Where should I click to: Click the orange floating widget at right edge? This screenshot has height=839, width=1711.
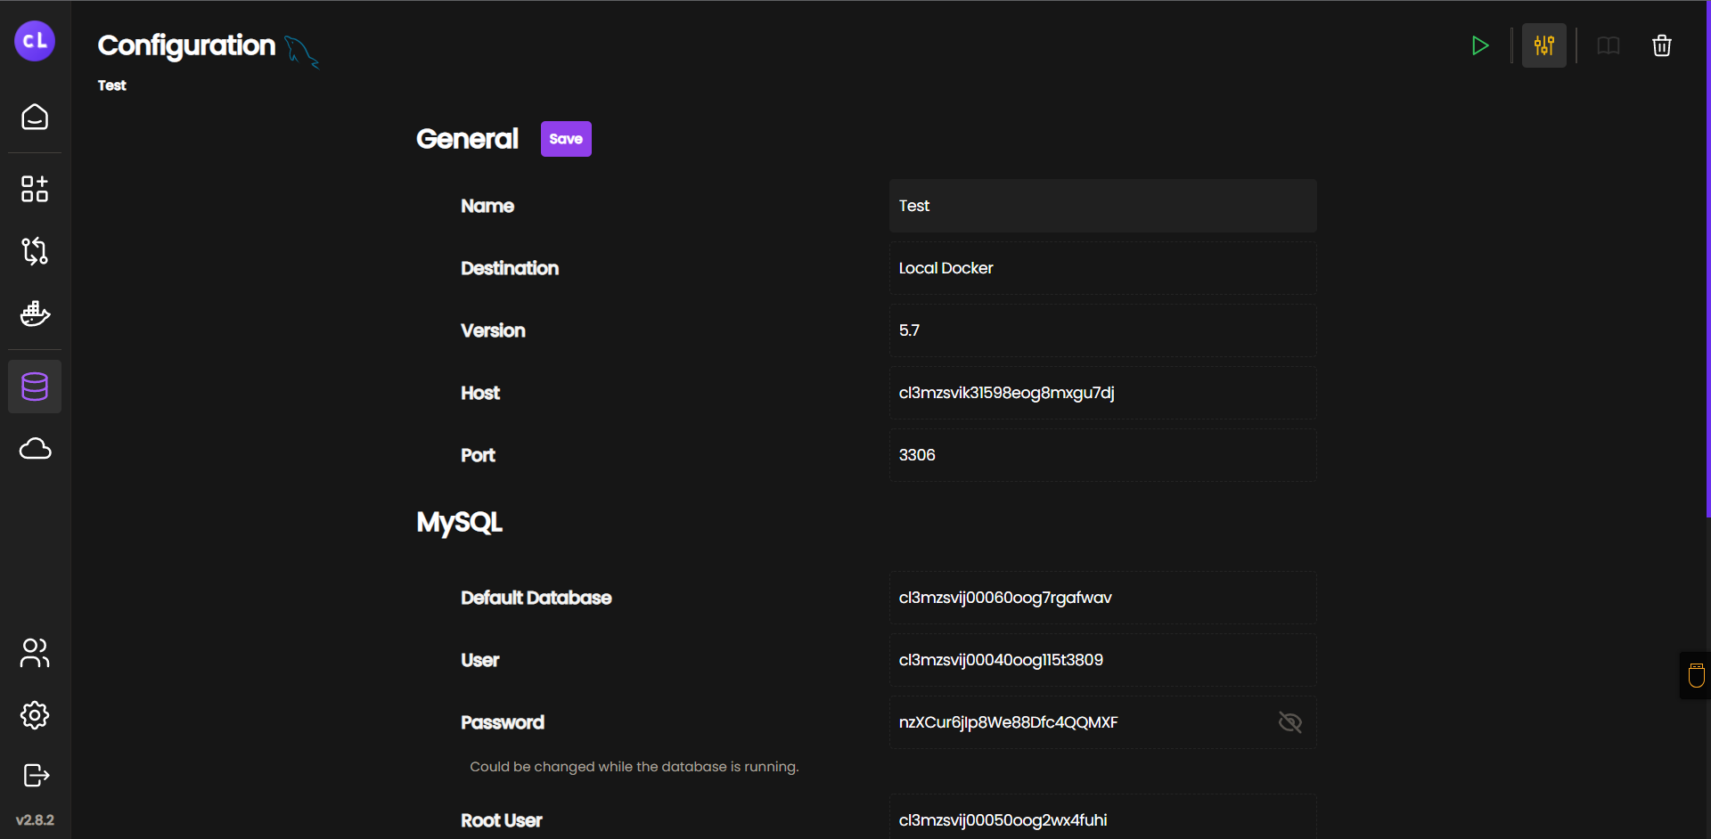click(1696, 675)
